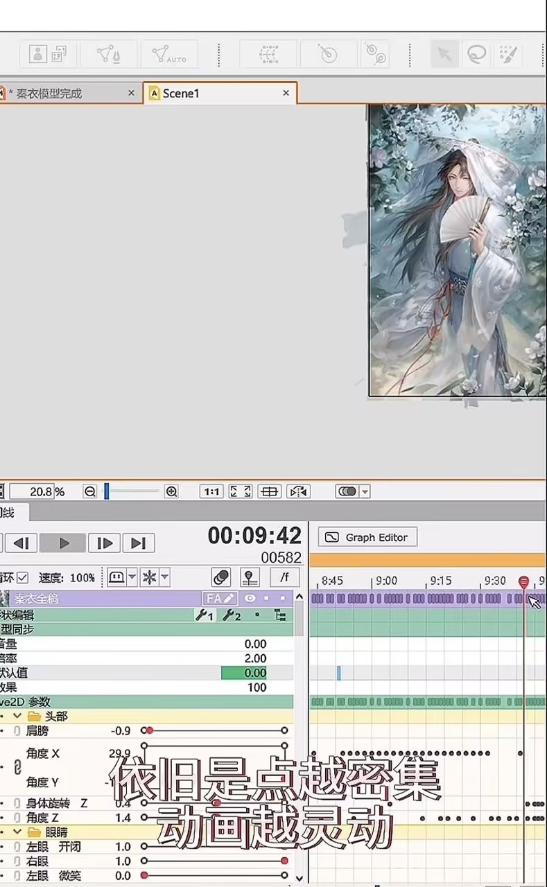Click the automatic mesh generator AUTO icon
The image size is (547, 887).
point(169,54)
